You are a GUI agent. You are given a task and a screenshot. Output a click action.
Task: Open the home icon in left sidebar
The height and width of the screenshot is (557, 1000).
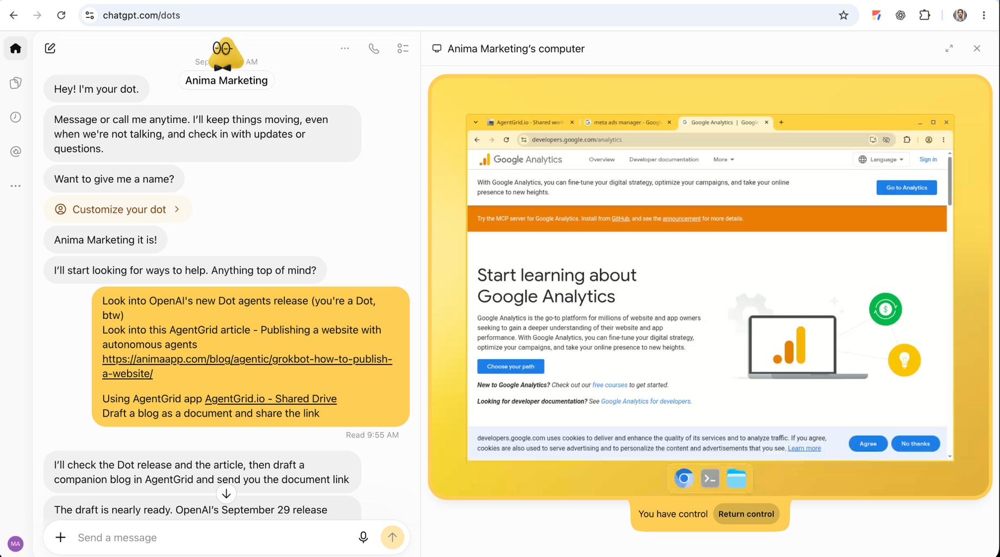tap(15, 48)
